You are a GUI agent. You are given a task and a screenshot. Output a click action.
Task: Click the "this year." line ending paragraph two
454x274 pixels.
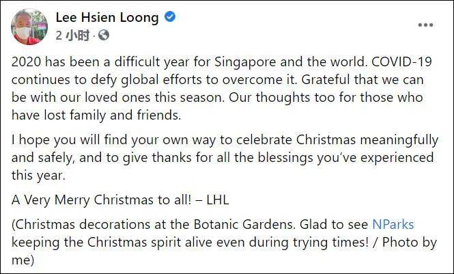(x=39, y=176)
